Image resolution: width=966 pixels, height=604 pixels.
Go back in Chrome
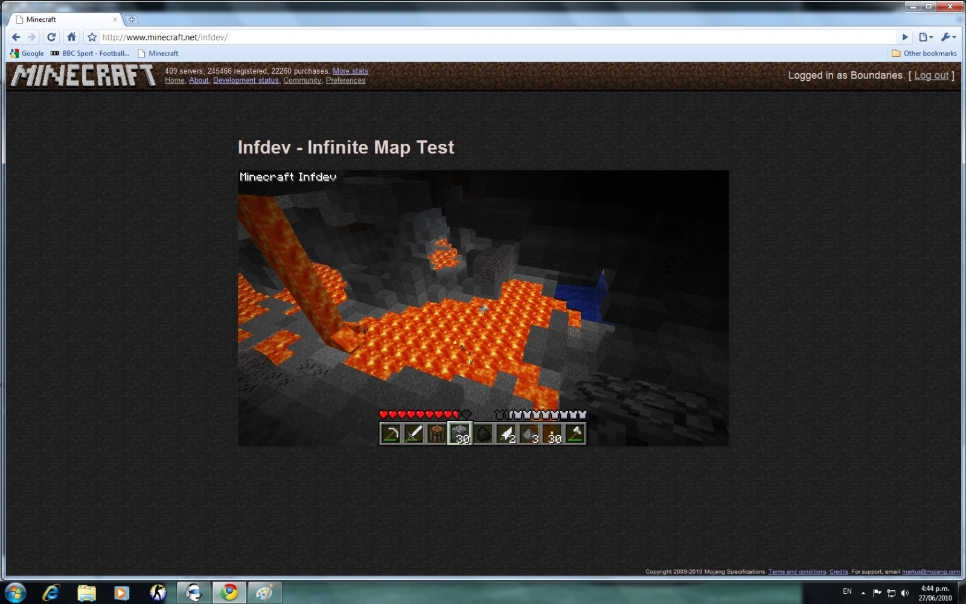click(16, 37)
